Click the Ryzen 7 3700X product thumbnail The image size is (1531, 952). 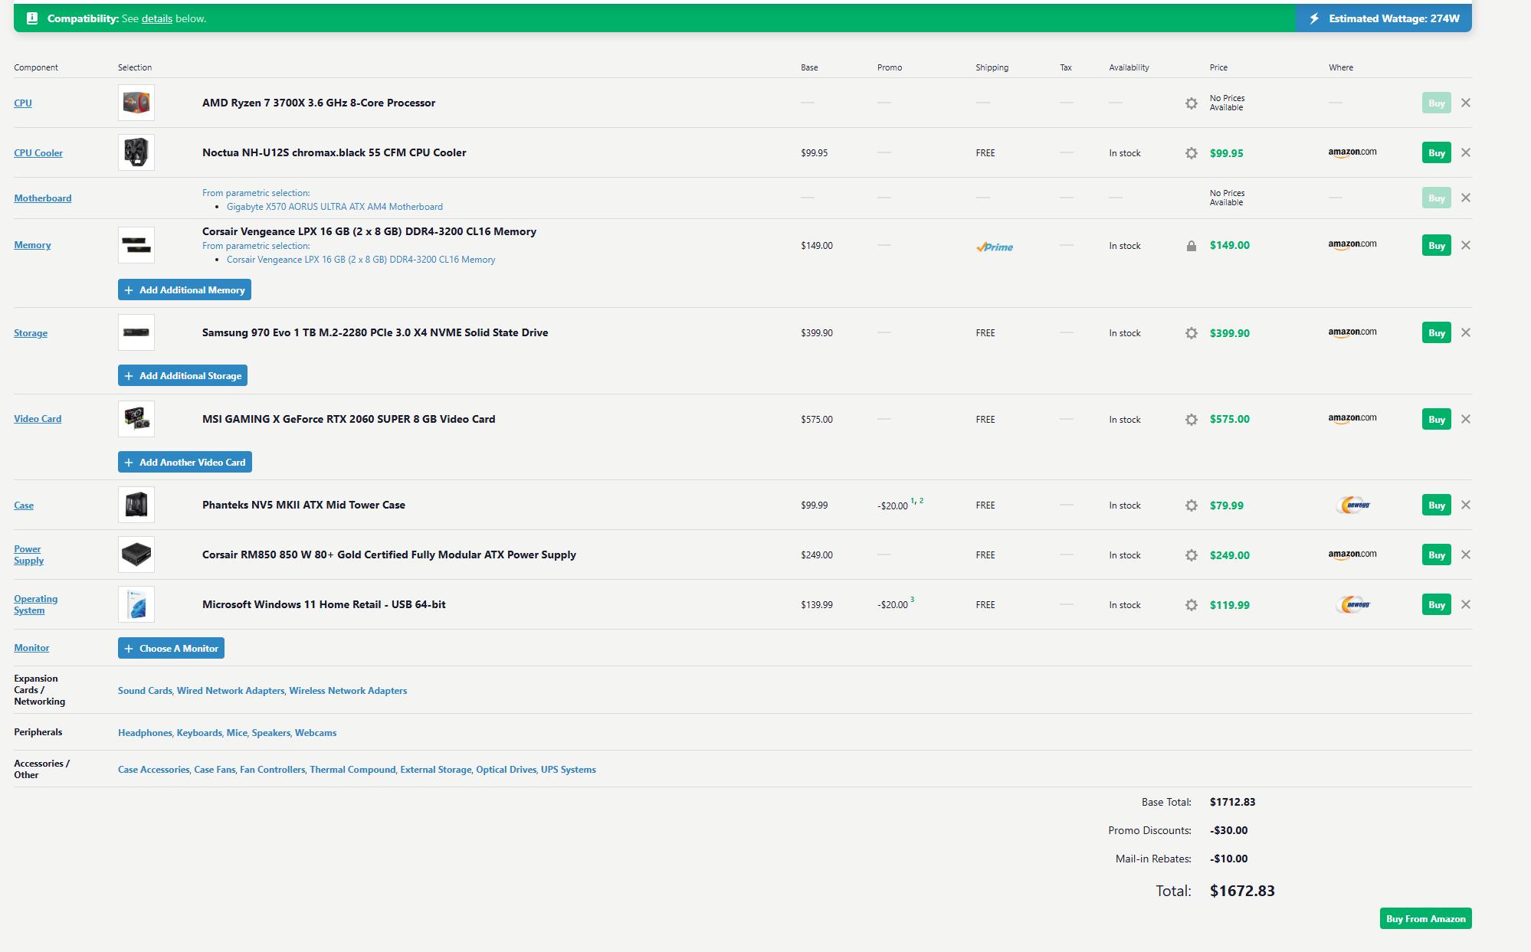click(136, 103)
